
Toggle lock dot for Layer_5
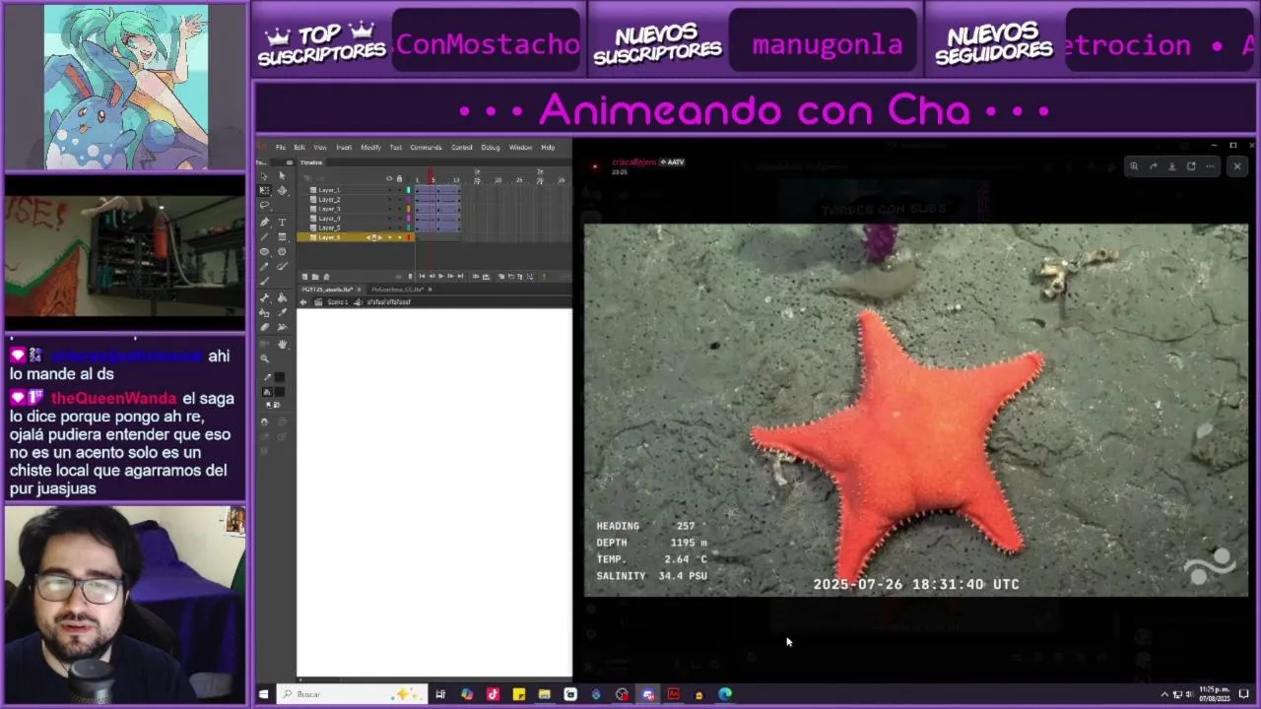click(400, 227)
